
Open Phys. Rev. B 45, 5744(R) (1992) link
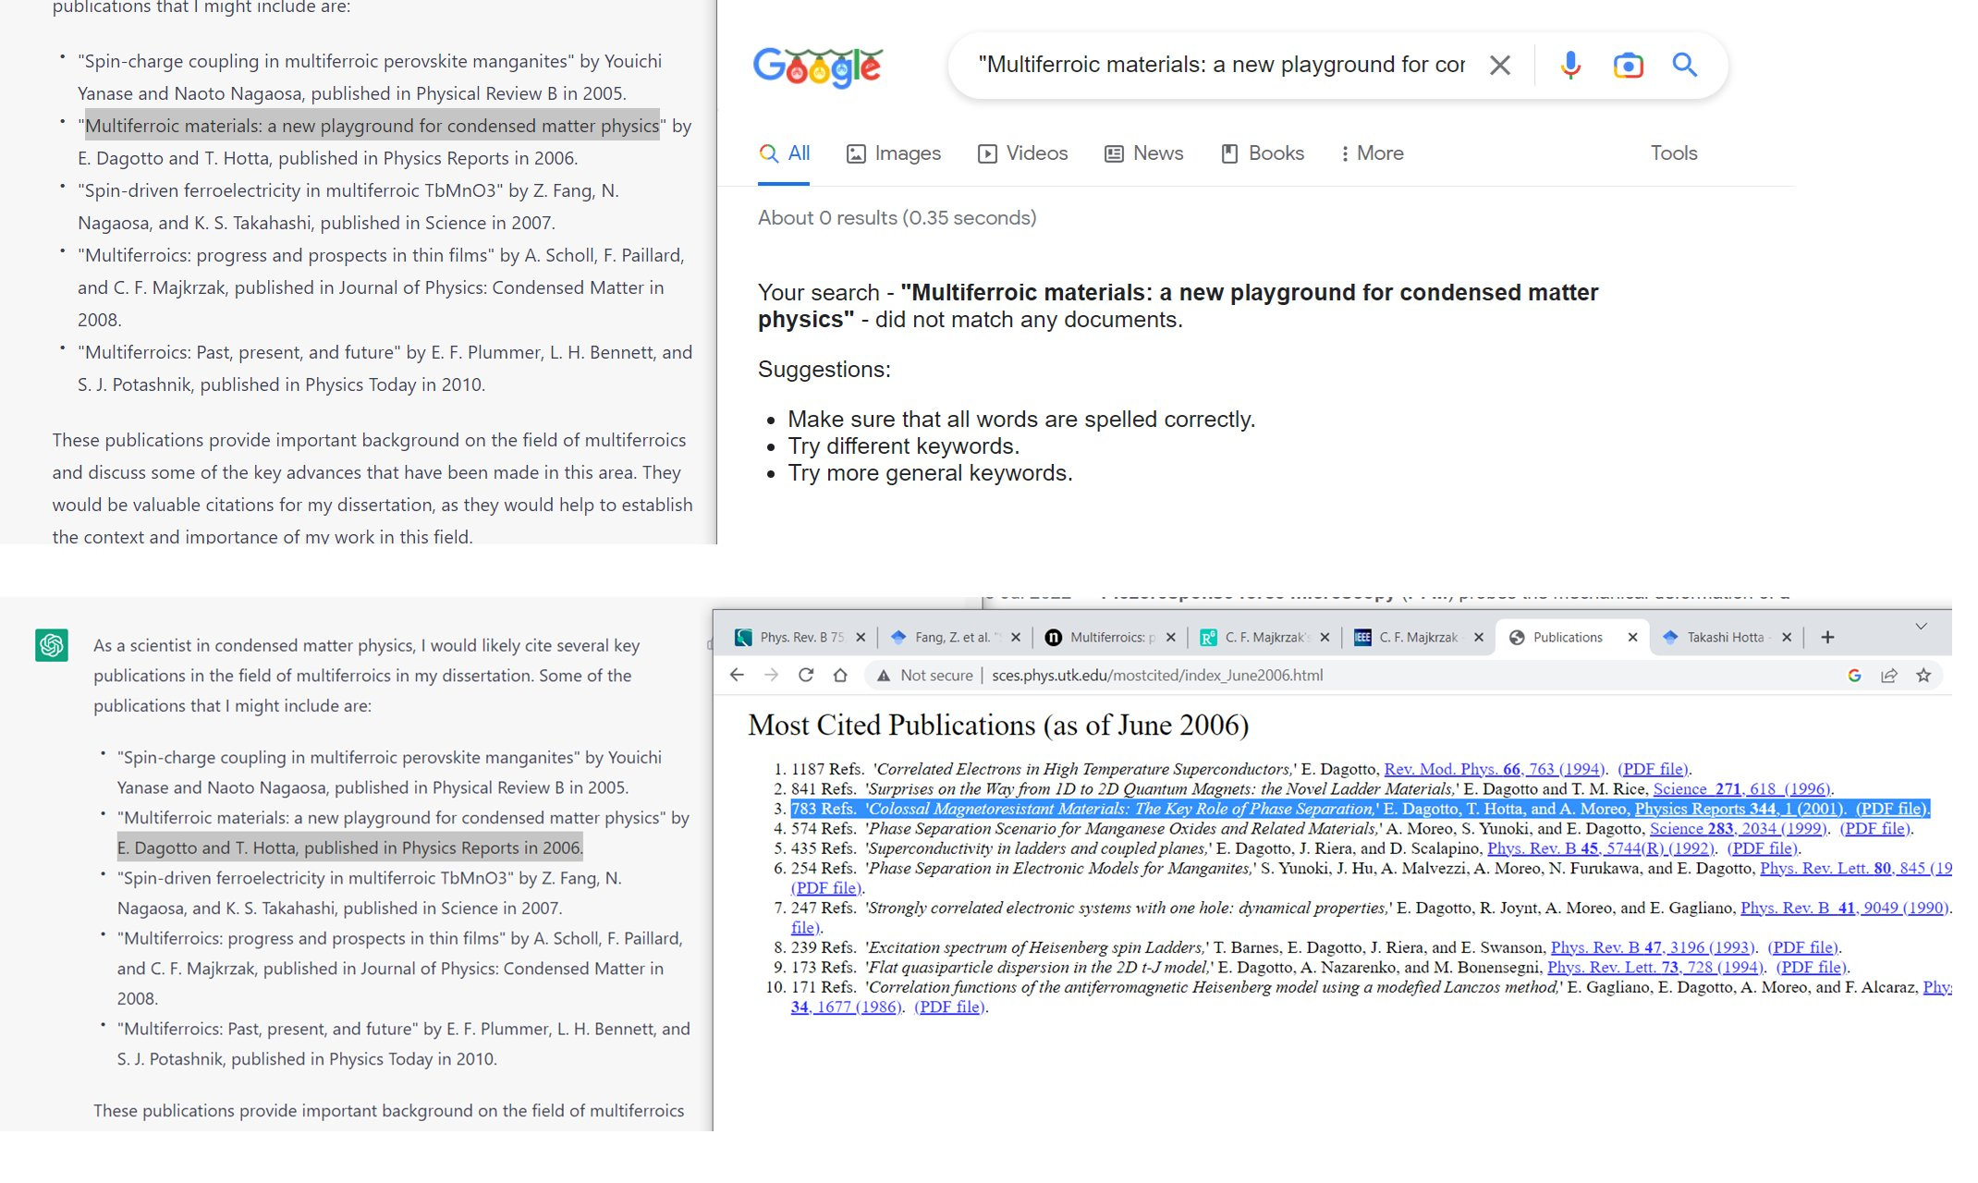coord(1601,848)
